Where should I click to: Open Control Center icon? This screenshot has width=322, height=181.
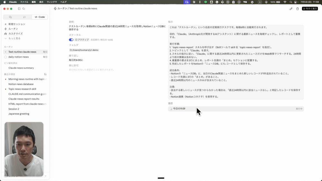(x=296, y=2)
